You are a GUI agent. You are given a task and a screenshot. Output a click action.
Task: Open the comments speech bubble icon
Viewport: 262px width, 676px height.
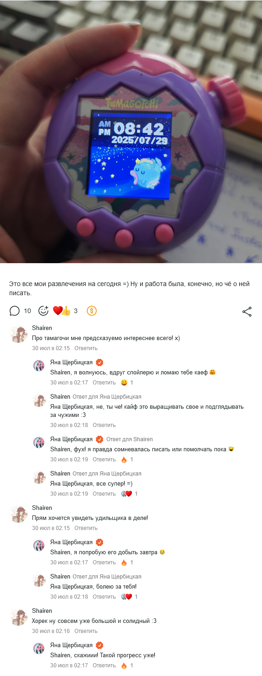click(x=15, y=311)
